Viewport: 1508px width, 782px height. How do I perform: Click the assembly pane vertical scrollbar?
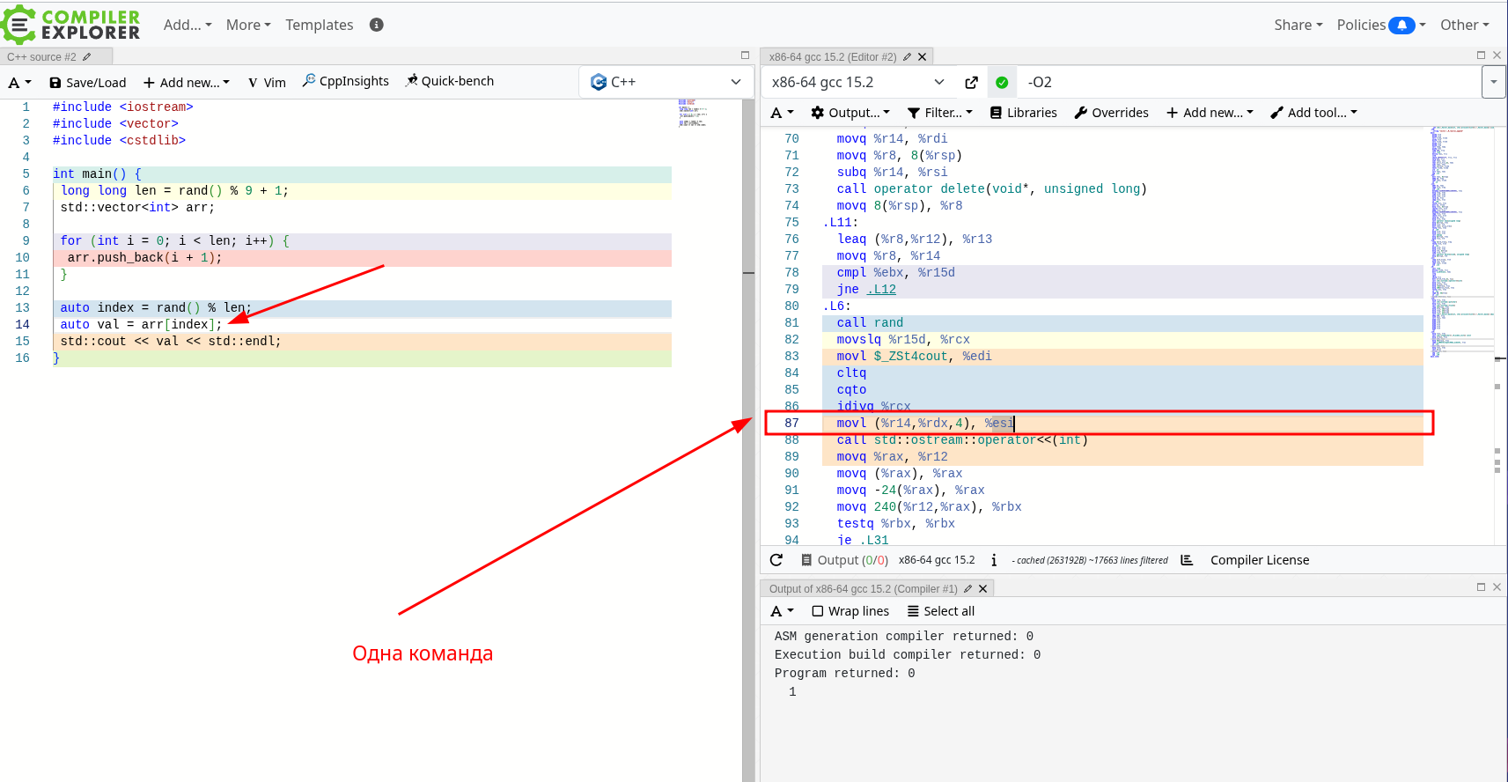click(1500, 336)
